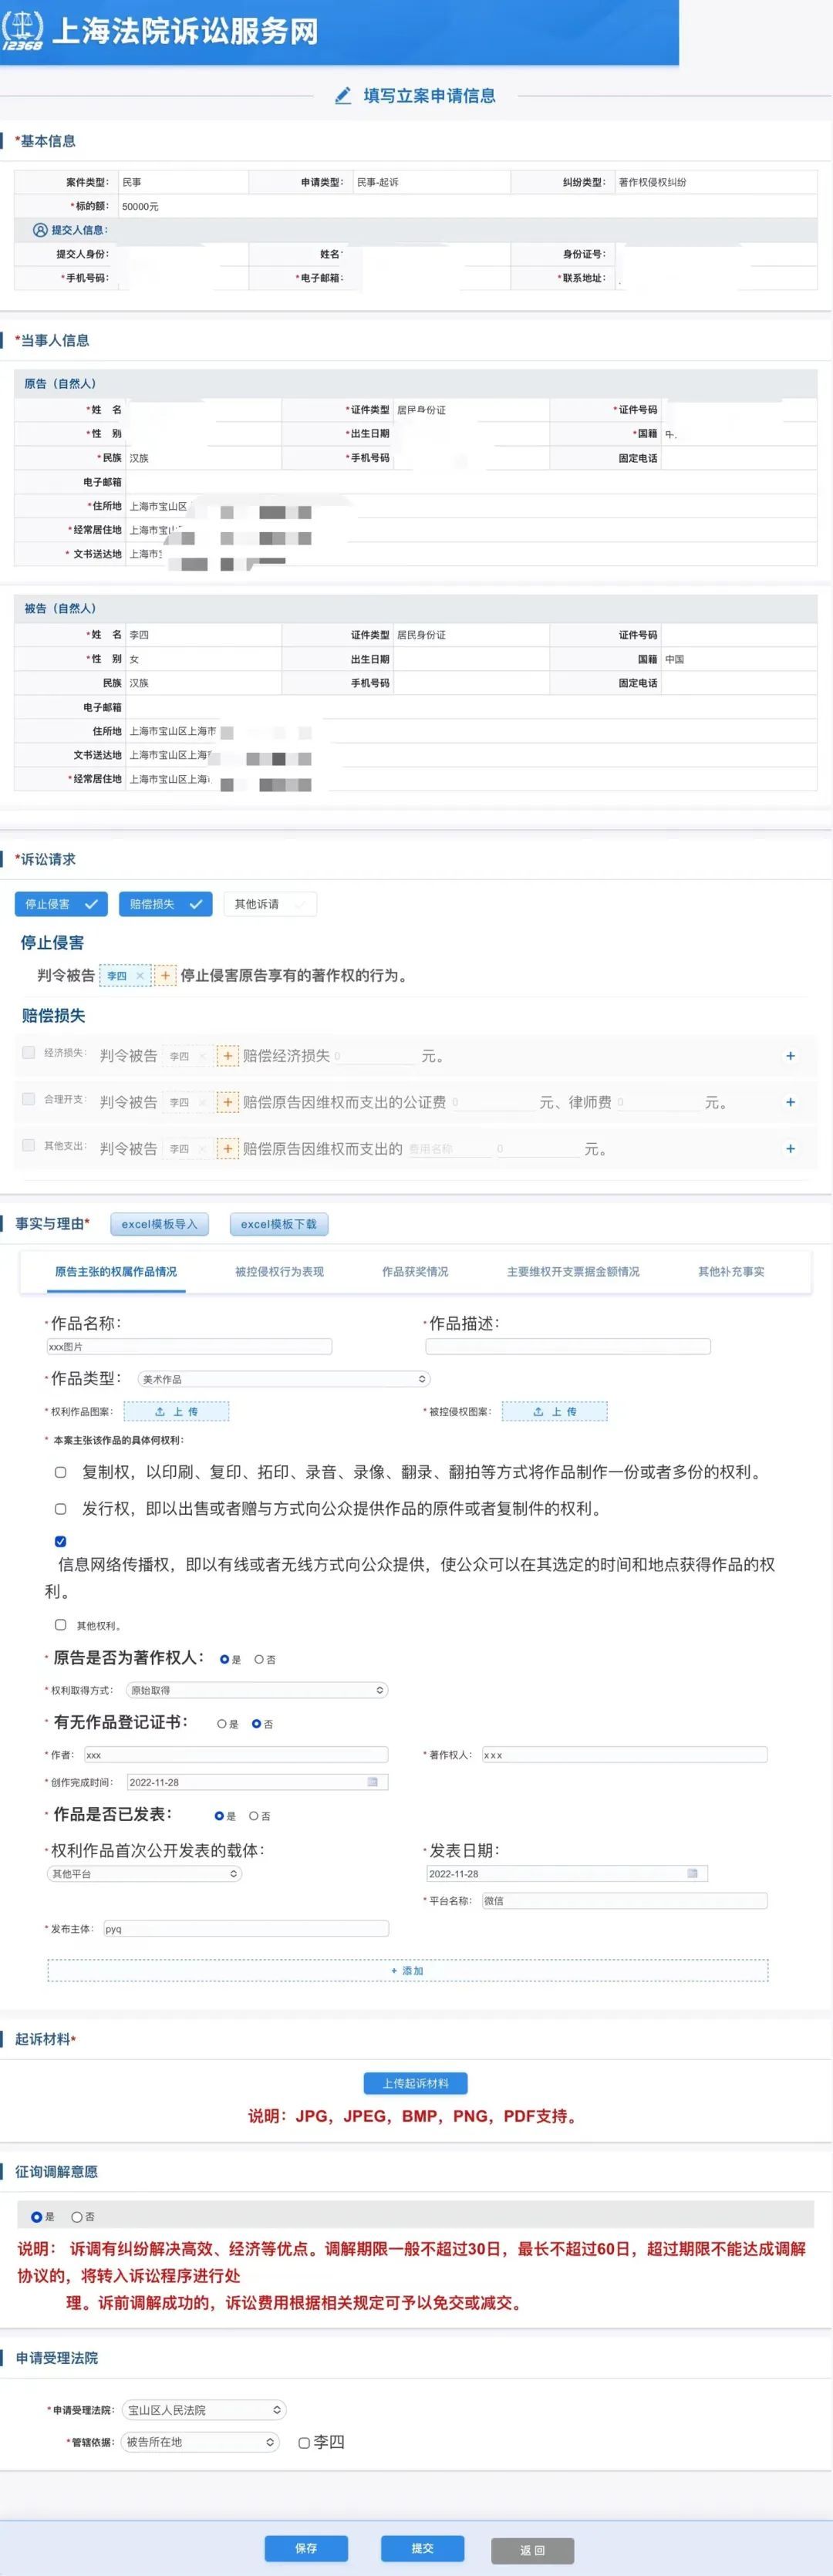
Task: Upload a file for 权利作品图案
Action: click(176, 1412)
